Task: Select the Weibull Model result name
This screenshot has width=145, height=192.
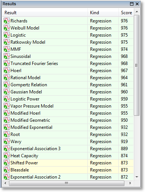Action: click(x=25, y=28)
